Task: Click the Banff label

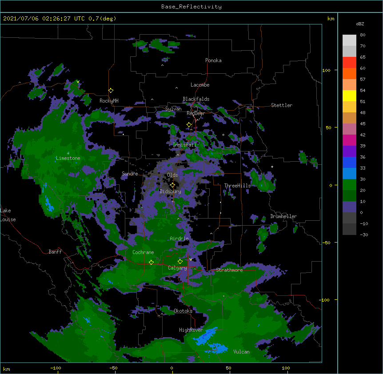Action: [x=55, y=252]
